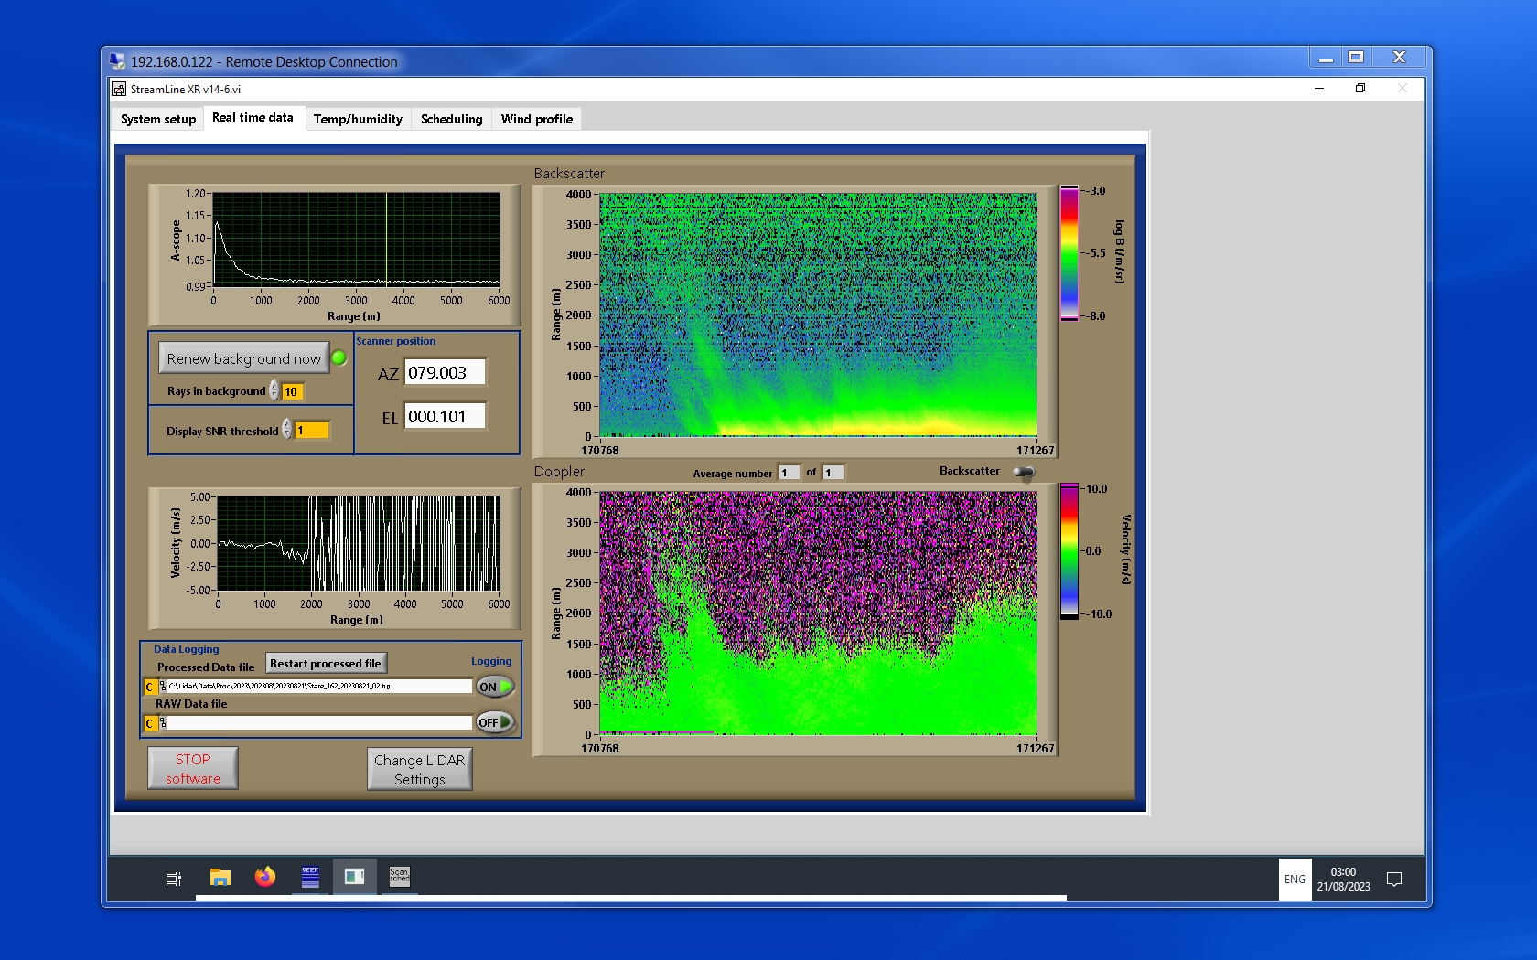Click the Change LiDAR Settings button

(x=419, y=769)
